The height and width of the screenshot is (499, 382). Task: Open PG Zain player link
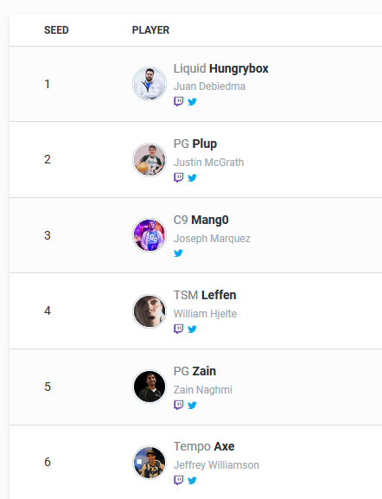coord(194,371)
